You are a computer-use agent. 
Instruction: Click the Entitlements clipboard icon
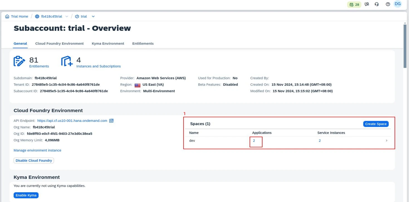point(19,61)
